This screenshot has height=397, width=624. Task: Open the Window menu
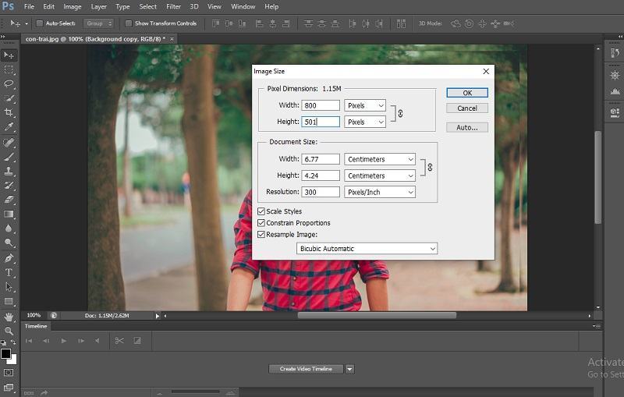(243, 6)
